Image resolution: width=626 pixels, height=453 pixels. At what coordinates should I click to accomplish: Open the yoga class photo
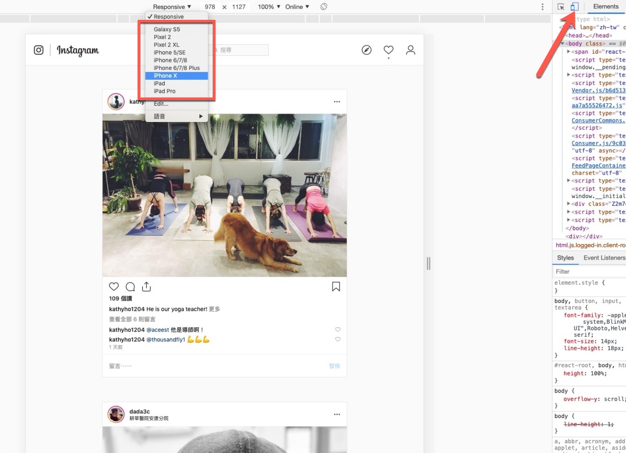click(224, 195)
